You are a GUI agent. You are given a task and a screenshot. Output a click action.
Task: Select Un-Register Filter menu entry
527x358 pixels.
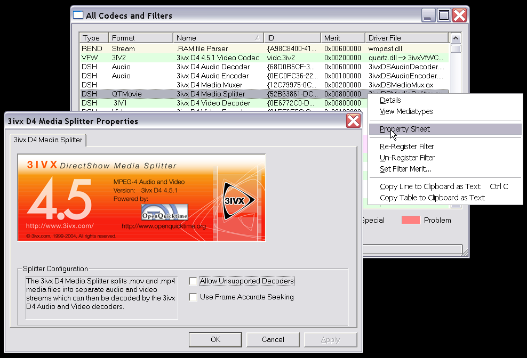445,158
